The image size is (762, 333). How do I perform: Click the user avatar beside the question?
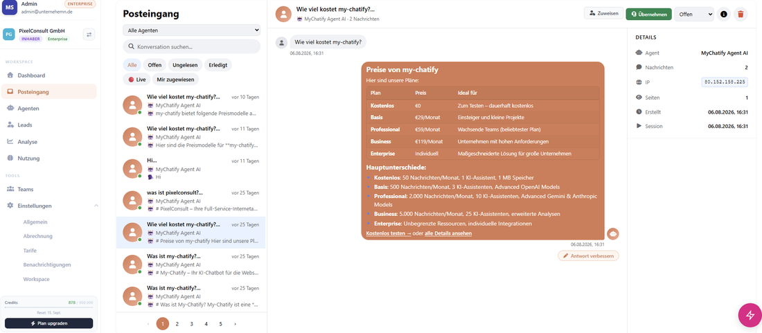[x=281, y=43]
